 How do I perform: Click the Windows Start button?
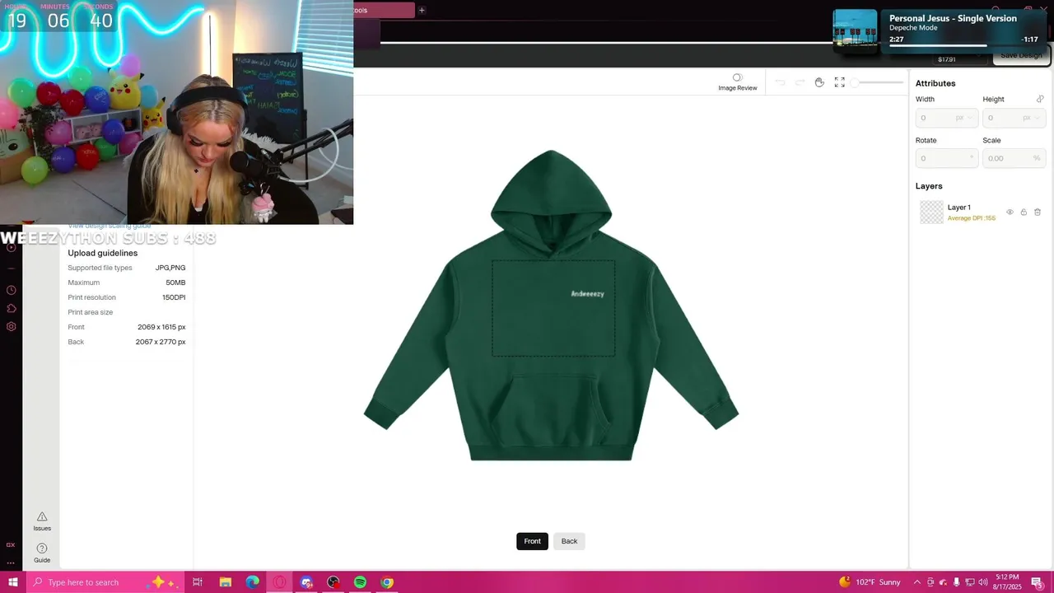[12, 582]
